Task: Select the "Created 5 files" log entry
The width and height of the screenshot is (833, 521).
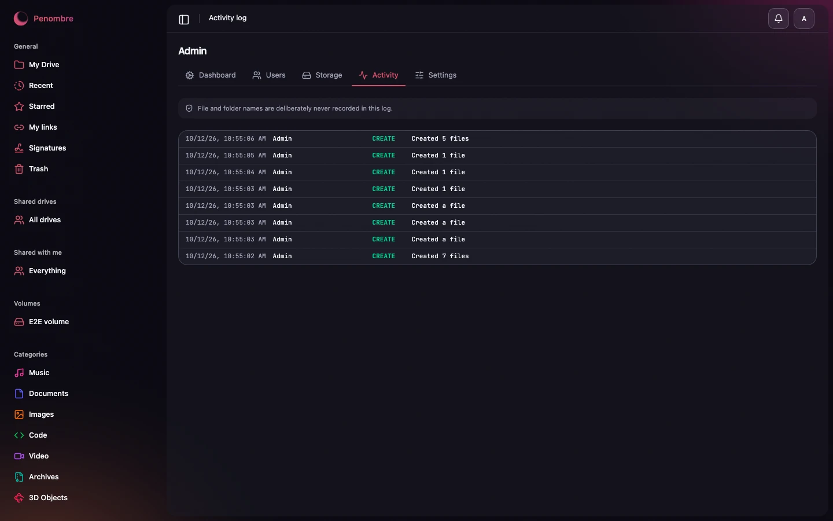Action: tap(497, 139)
